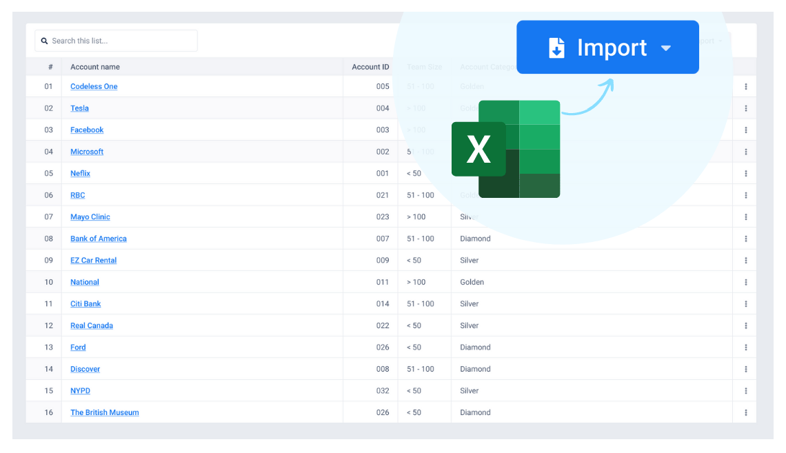Viewport: 786px width, 453px height.
Task: Open row menu for Neflix
Action: (x=746, y=173)
